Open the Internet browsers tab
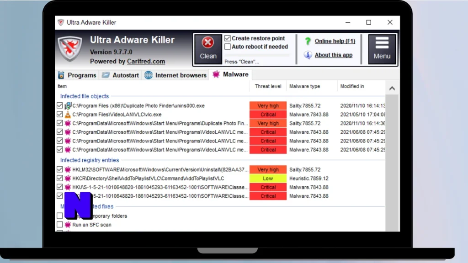The width and height of the screenshot is (468, 263). pos(175,75)
